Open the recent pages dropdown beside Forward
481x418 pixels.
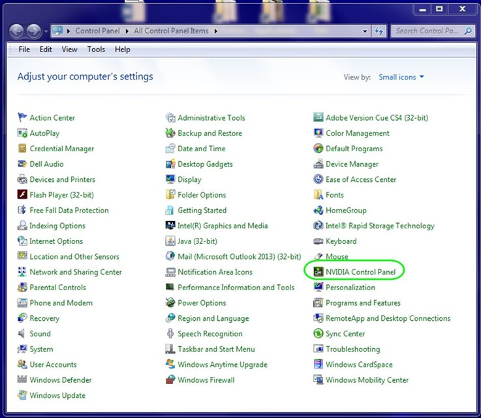point(46,31)
